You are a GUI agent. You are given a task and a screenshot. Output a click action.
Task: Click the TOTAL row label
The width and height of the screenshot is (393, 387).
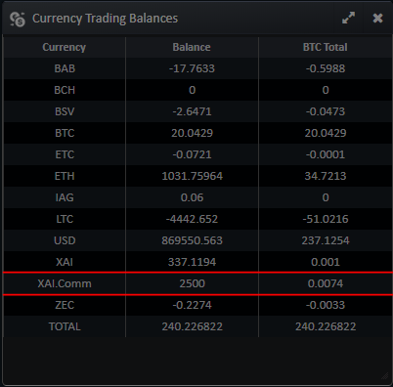(x=65, y=326)
